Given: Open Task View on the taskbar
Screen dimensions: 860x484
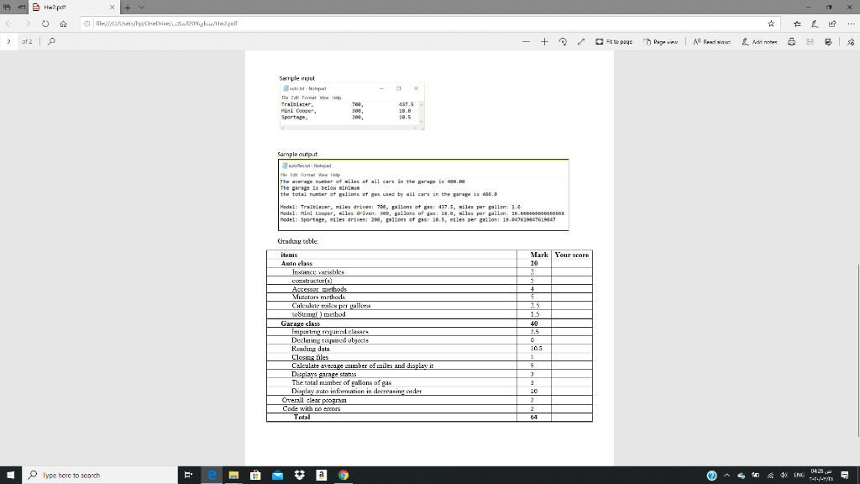Looking at the screenshot, I should [188, 476].
